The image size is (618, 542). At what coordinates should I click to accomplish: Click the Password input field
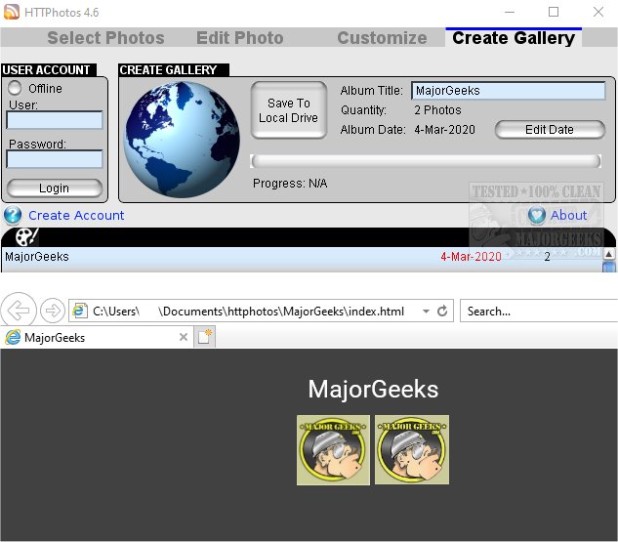(55, 159)
